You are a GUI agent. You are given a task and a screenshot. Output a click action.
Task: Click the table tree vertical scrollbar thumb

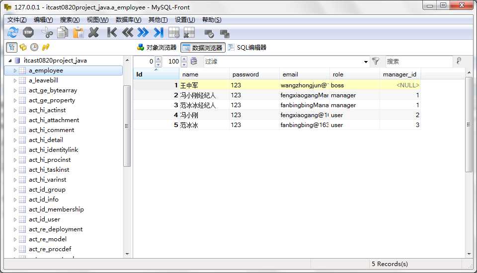[x=127, y=126]
